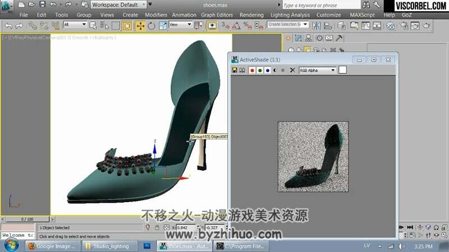The width and height of the screenshot is (449, 252).
Task: Click the white color swatch in ActiveShade
Action: click(x=342, y=70)
